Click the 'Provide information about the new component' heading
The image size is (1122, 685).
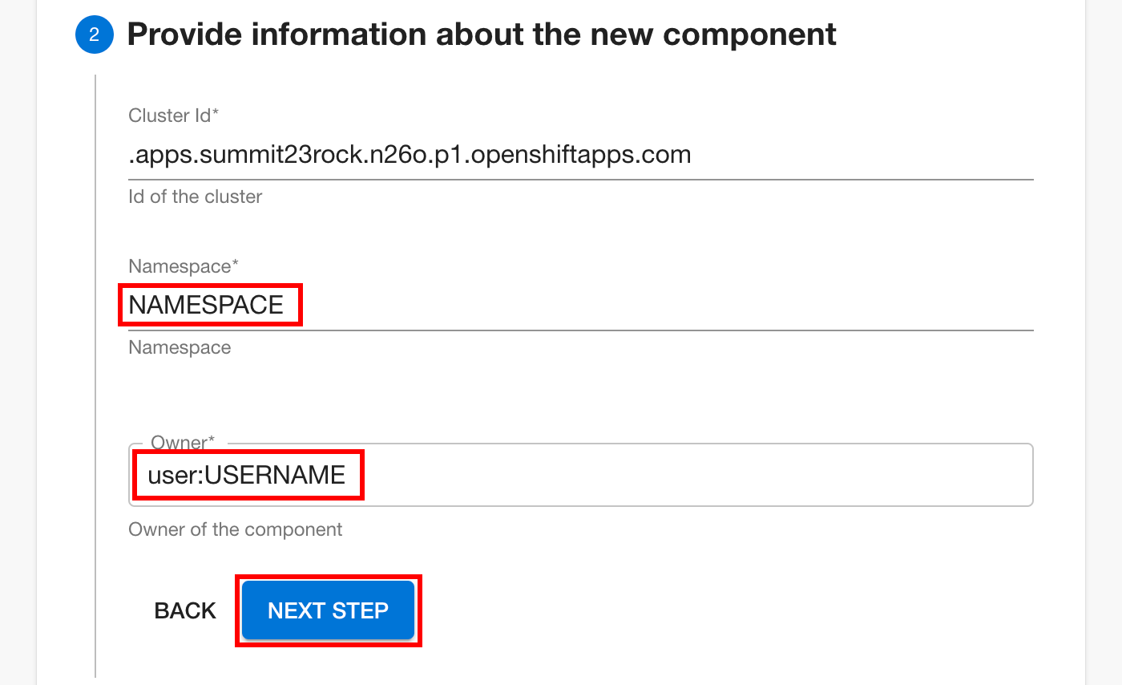(x=482, y=34)
